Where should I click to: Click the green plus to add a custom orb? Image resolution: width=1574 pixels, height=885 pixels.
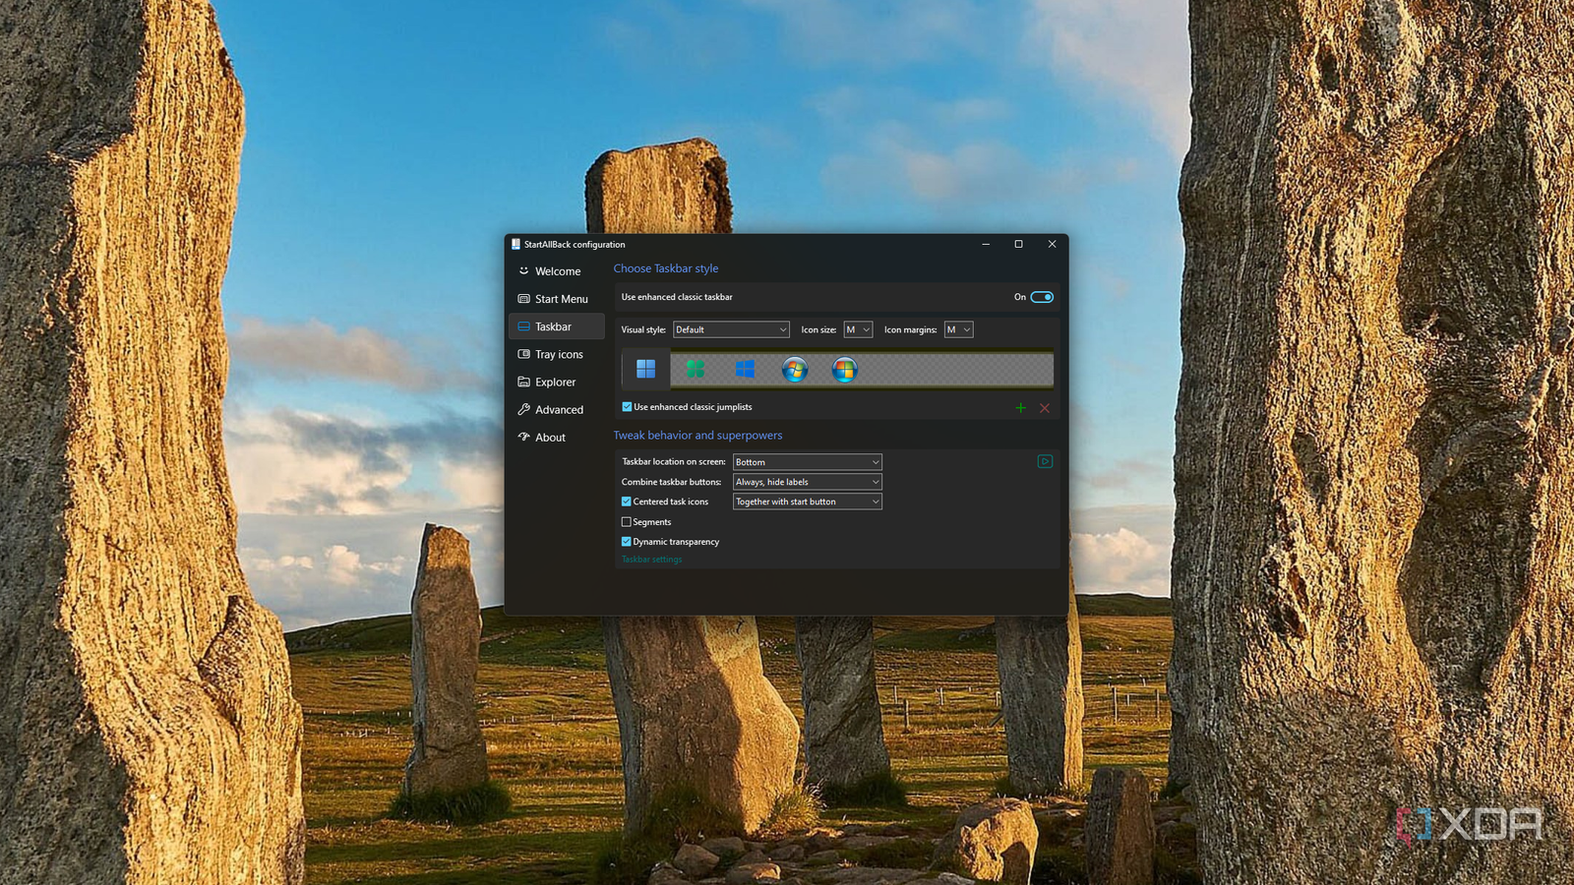pyautogui.click(x=1020, y=407)
